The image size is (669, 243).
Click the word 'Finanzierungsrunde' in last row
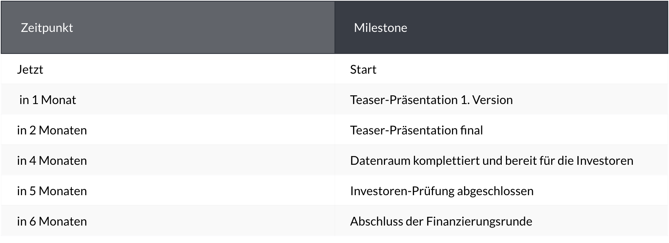[x=479, y=221]
